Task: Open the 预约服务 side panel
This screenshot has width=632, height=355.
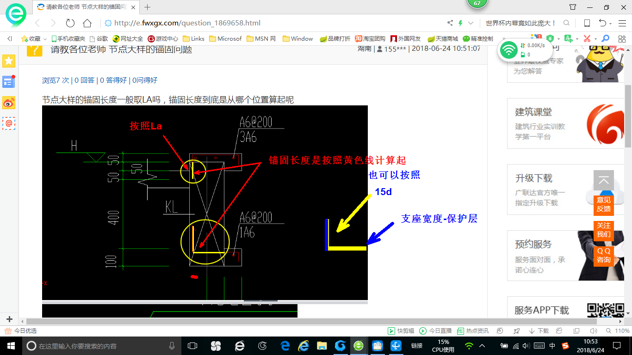Action: click(565, 256)
